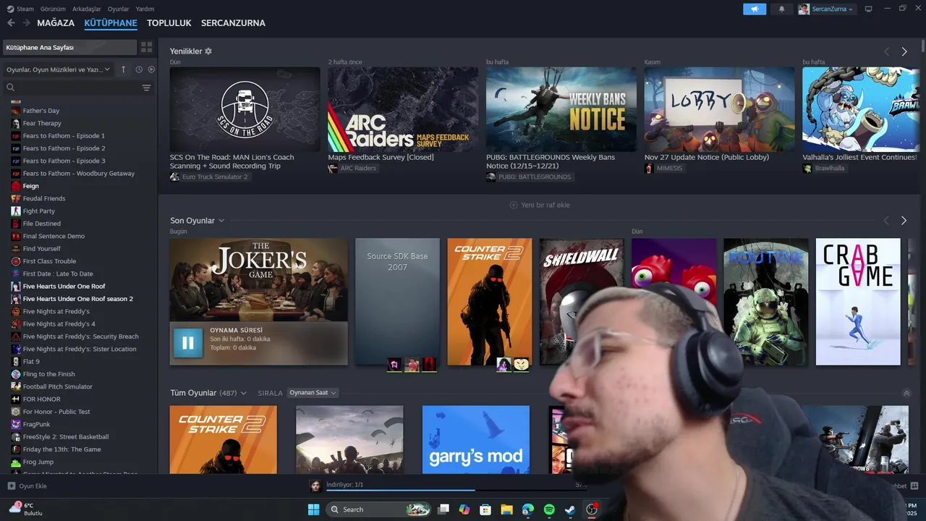This screenshot has height=521, width=926.
Task: Open advanced filter options icon
Action: coord(146,88)
